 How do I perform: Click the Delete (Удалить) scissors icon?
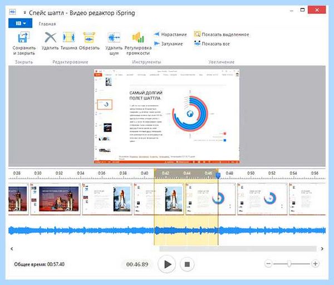coord(50,37)
